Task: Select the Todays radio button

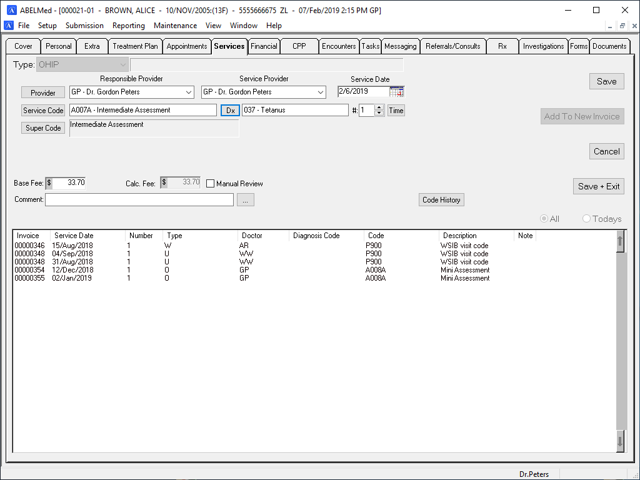Action: 586,219
